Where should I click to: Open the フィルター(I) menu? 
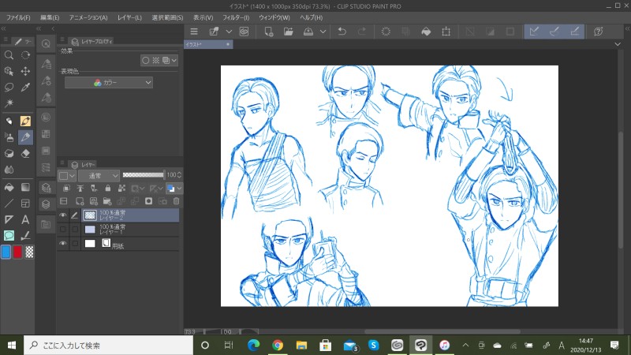(235, 17)
